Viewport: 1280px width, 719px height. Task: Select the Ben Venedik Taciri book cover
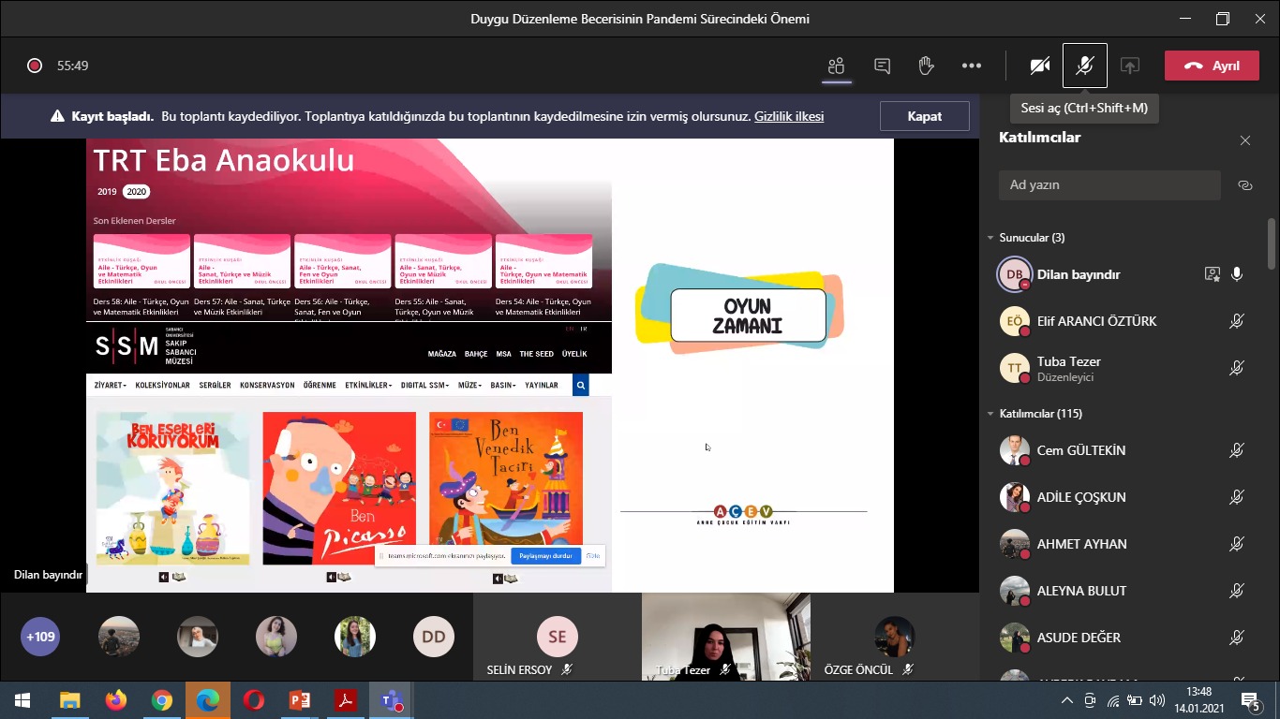click(506, 488)
